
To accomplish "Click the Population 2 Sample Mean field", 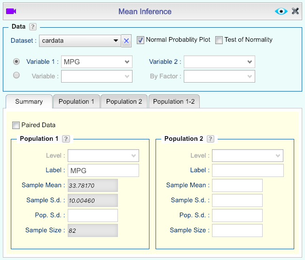I will click(237, 185).
